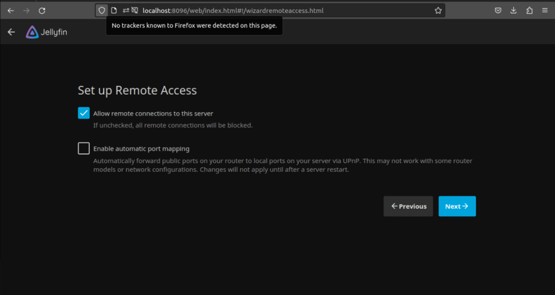
Task: Click the Next button
Action: [x=457, y=206]
